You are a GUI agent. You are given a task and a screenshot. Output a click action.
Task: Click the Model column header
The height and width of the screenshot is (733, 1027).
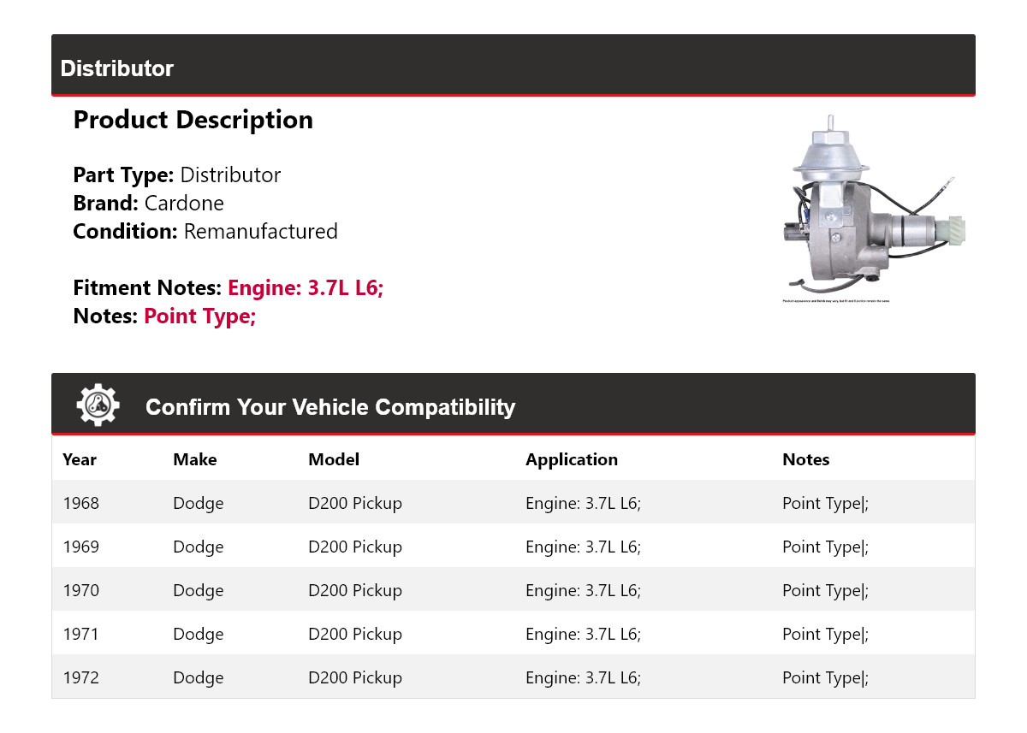click(333, 459)
